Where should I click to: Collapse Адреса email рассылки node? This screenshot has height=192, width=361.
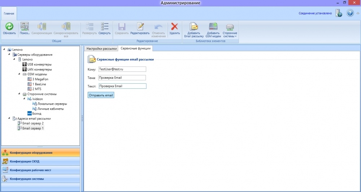pyautogui.click(x=9, y=118)
